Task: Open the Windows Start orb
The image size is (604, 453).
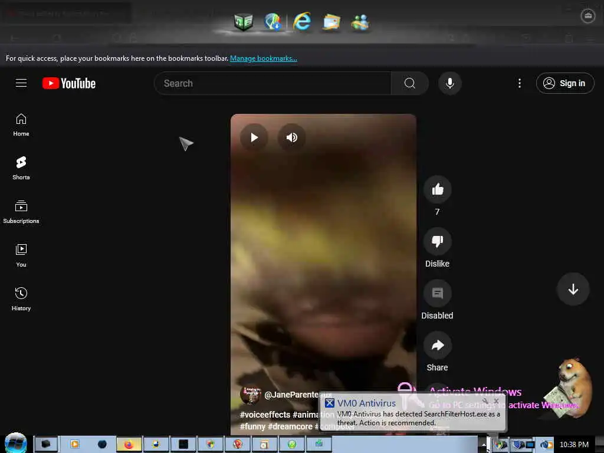Action: 16,443
